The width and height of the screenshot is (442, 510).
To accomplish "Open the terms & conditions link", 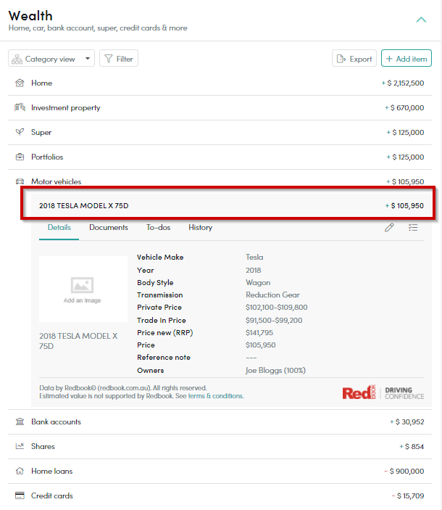I will (216, 396).
